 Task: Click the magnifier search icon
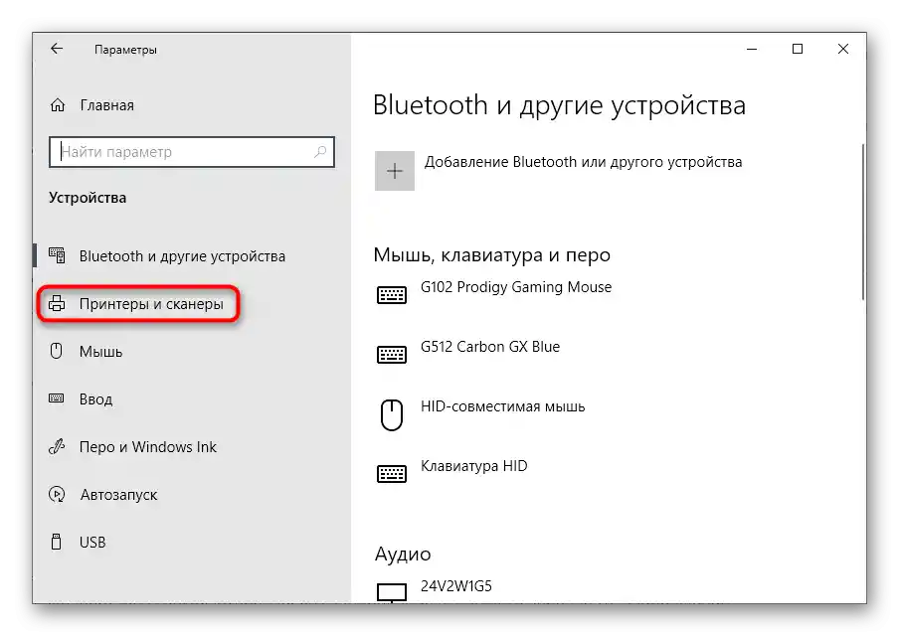[x=320, y=152]
